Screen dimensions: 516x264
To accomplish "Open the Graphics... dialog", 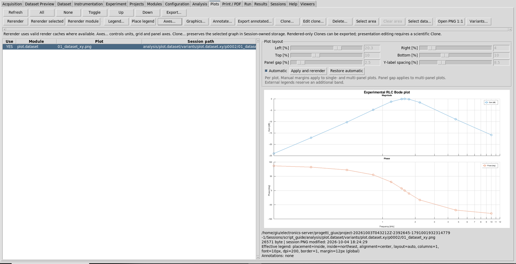I will (x=196, y=22).
